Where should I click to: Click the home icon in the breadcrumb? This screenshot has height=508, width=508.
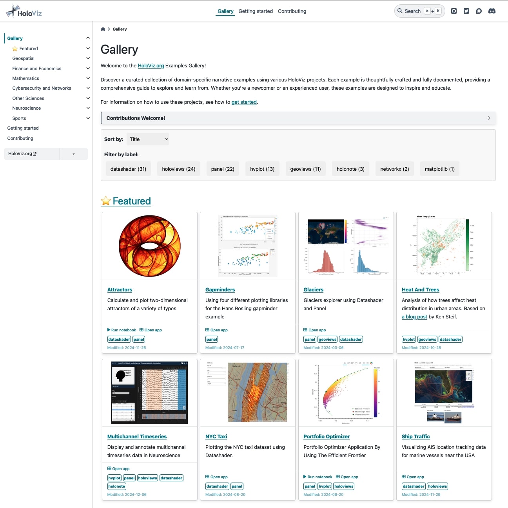(x=103, y=29)
